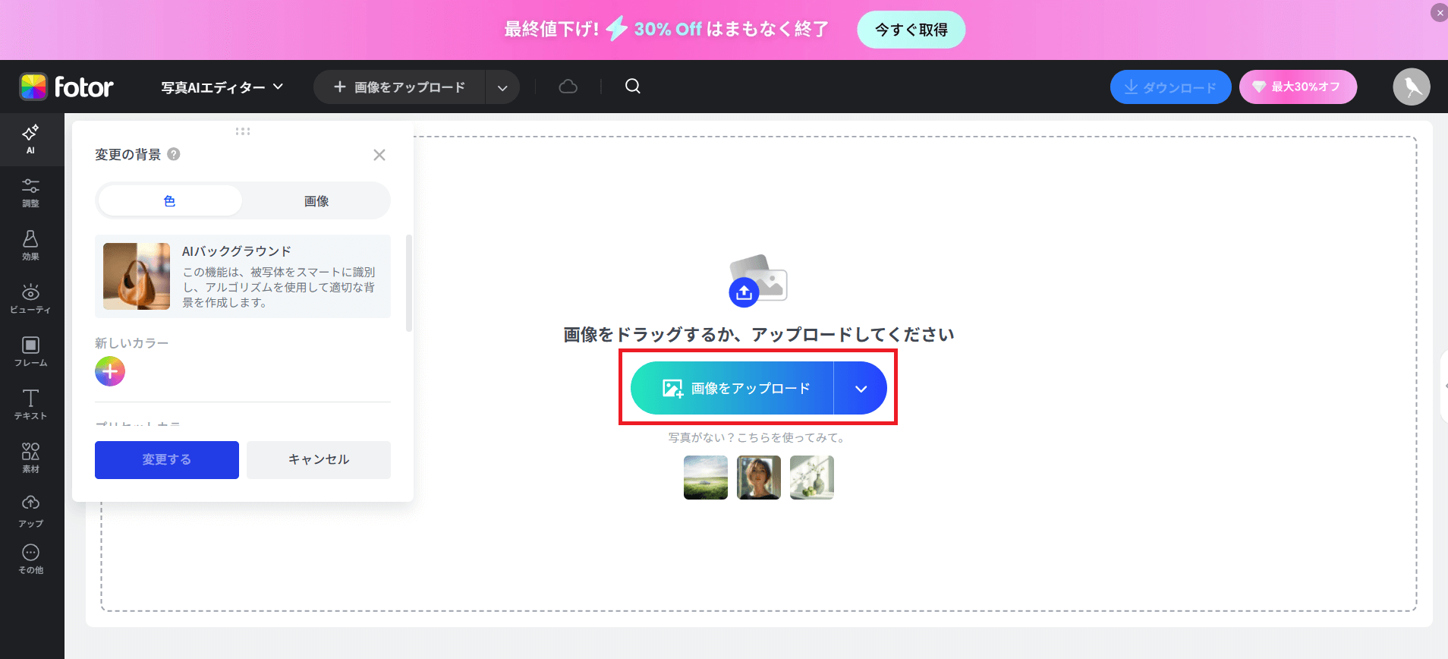The image size is (1448, 659).
Task: Click the Fotor logo
Action: tap(67, 87)
